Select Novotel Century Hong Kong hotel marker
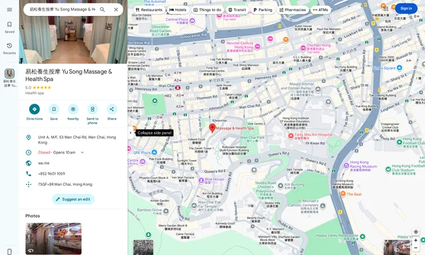Image resolution: width=425 pixels, height=255 pixels. click(258, 46)
